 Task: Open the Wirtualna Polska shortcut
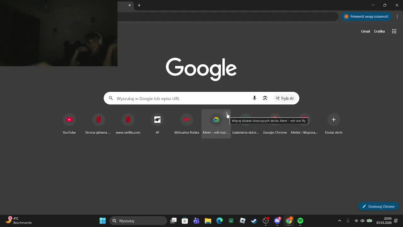[x=187, y=124]
